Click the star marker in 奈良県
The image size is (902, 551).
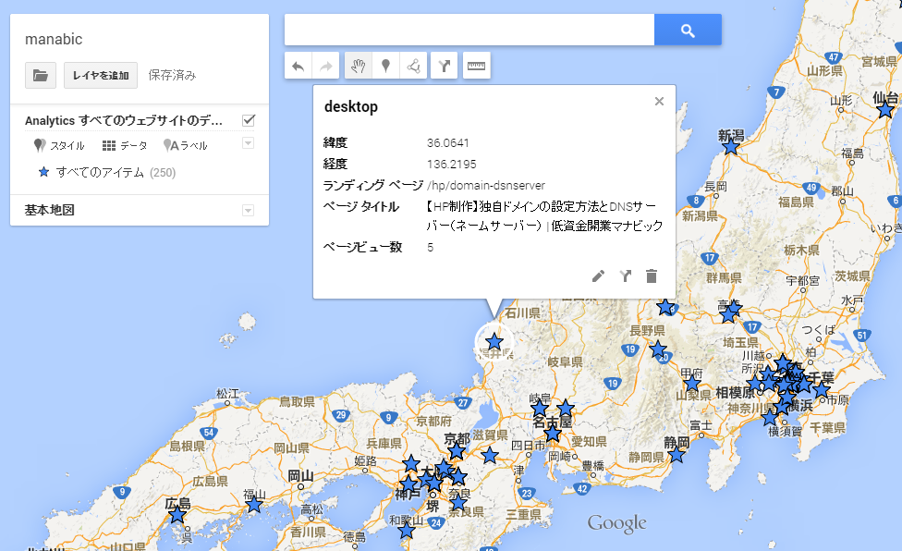click(457, 503)
